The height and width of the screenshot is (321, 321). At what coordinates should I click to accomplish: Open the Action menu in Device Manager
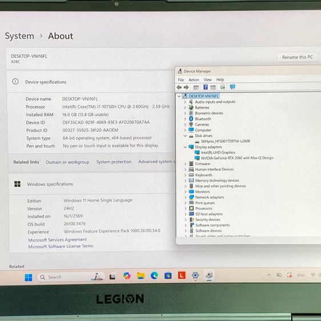(x=194, y=80)
